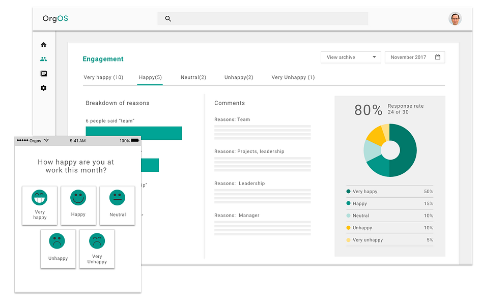Click the Very happy legend color dot
This screenshot has height=305, width=479.
point(348,191)
